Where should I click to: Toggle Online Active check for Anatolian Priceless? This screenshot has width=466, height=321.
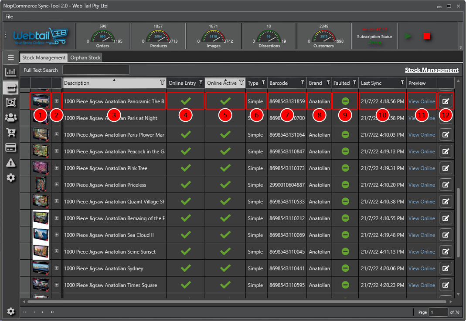click(x=225, y=185)
